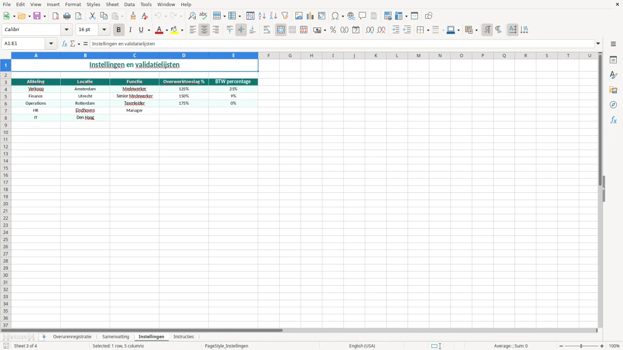Click the Increase Indent icon
This screenshot has width=623, height=350.
(x=396, y=30)
